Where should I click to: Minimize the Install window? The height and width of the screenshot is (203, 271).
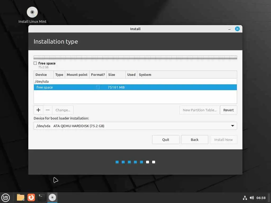click(x=229, y=29)
